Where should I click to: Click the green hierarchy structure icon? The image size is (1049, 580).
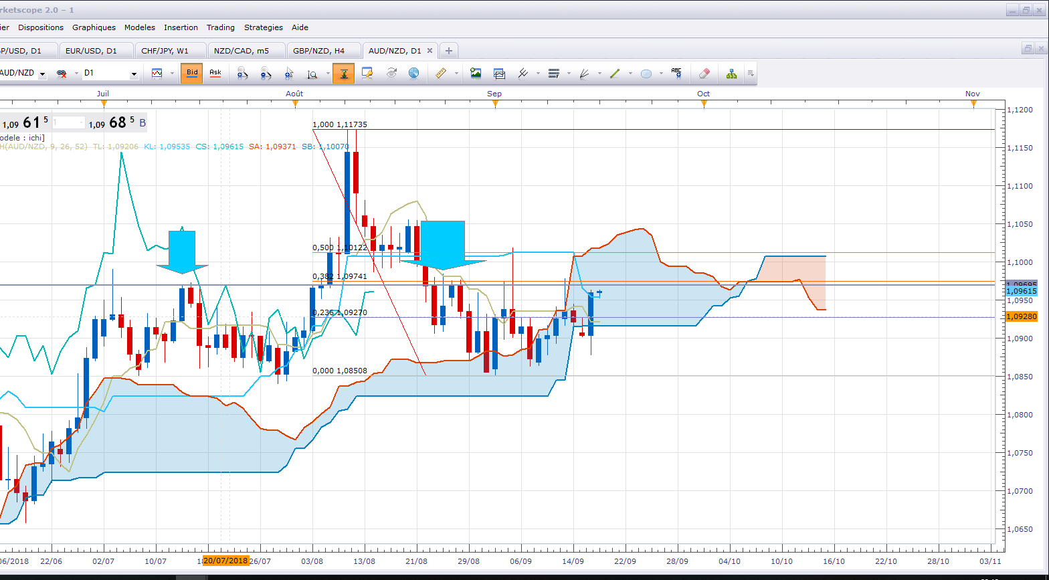731,74
